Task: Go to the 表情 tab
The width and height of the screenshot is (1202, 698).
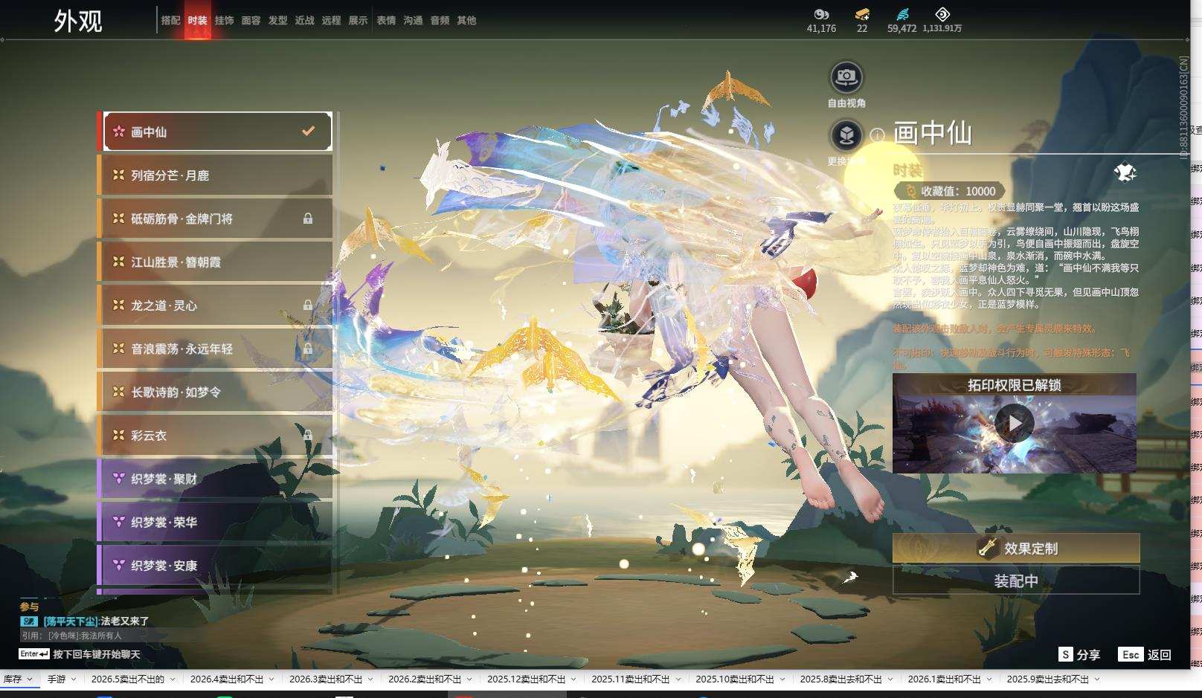Action: pyautogui.click(x=386, y=20)
